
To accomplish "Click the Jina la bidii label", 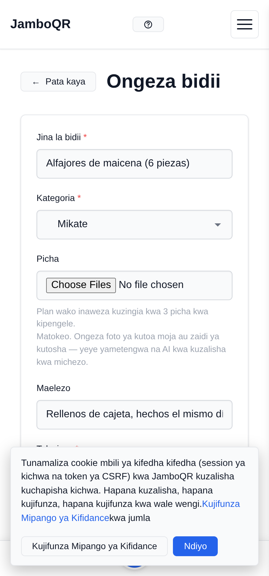I will click(59, 137).
